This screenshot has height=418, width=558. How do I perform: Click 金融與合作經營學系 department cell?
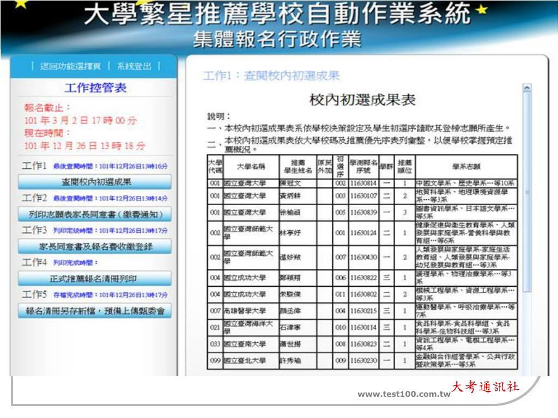466,360
